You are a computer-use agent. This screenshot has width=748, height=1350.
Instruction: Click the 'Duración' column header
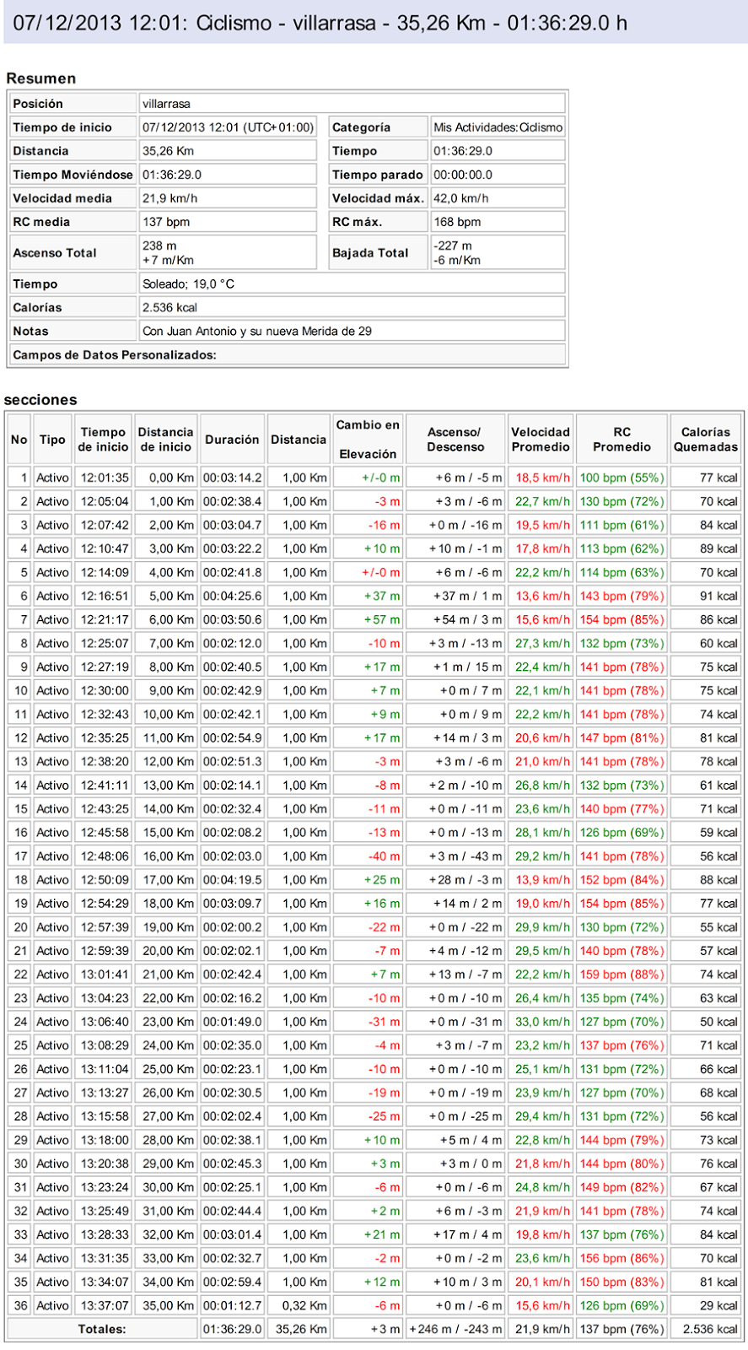pos(232,440)
